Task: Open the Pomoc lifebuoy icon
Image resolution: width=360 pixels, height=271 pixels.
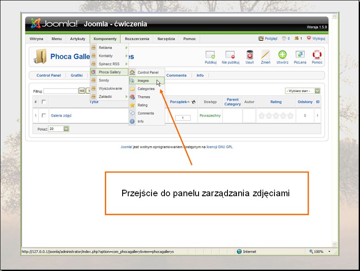Action: [317, 55]
